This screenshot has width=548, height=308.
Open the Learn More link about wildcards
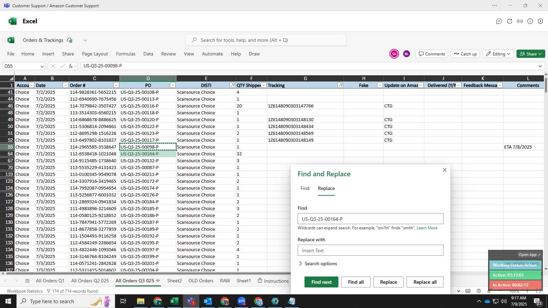427,228
